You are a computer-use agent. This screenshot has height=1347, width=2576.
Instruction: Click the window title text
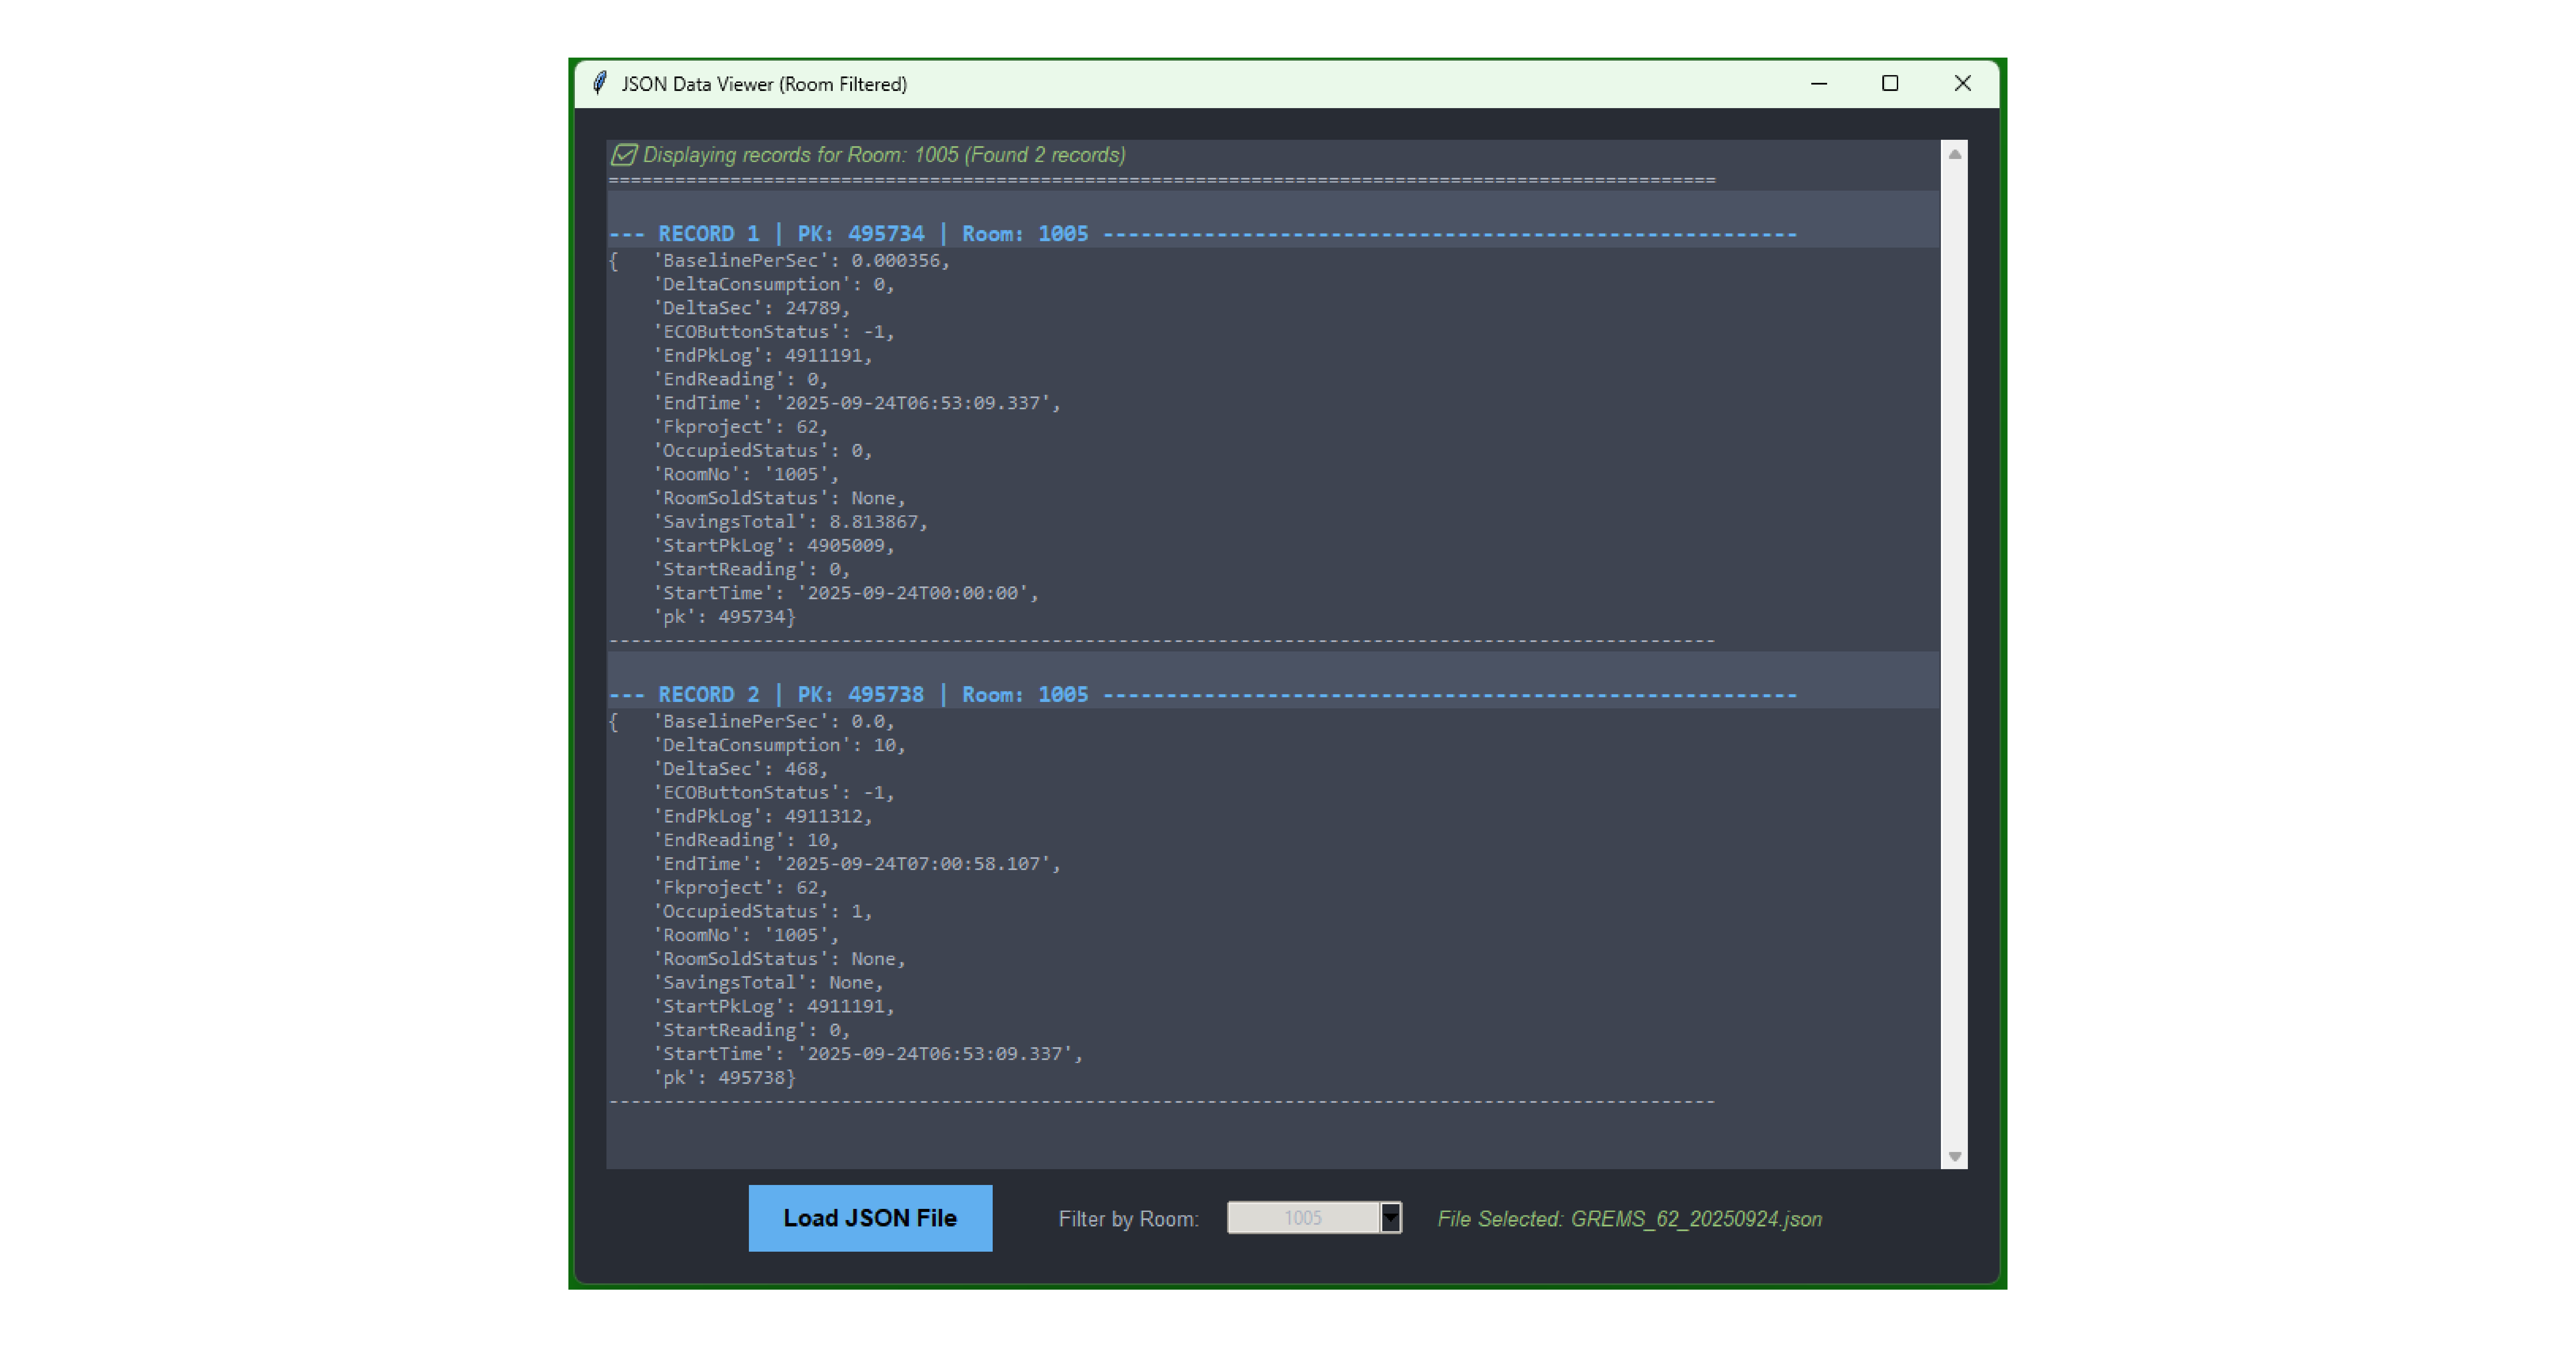764,84
